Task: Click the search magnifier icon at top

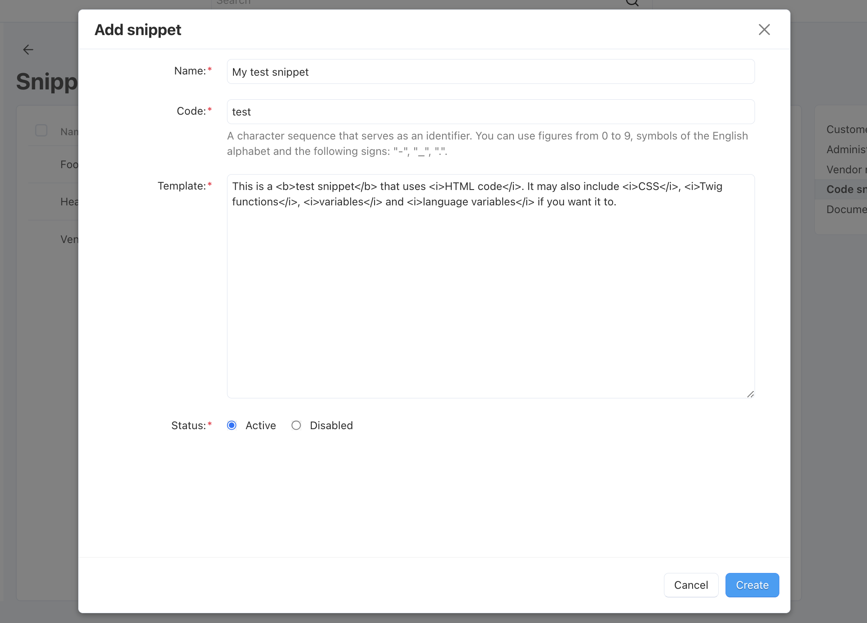Action: (x=632, y=3)
